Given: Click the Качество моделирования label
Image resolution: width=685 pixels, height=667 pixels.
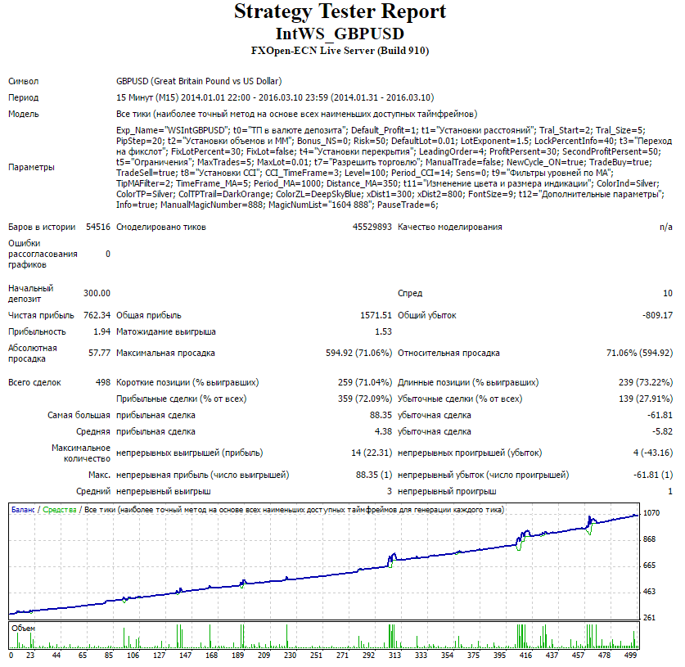Looking at the screenshot, I should point(449,228).
